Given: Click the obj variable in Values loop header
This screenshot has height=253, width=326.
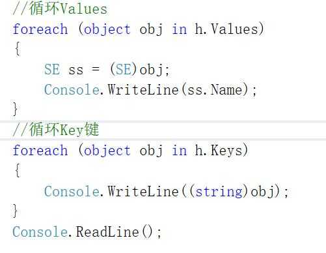Looking at the screenshot, I should [x=151, y=29].
